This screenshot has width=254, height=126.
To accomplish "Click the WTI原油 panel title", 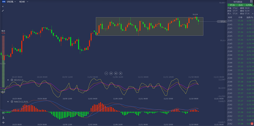I will [x=238, y=2].
